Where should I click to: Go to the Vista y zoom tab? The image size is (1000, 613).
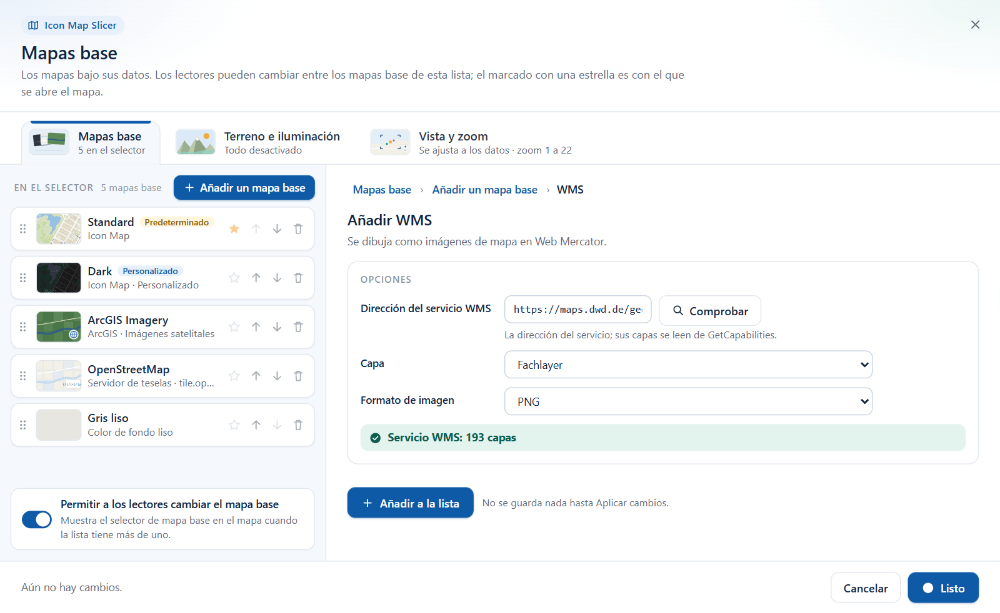point(471,142)
